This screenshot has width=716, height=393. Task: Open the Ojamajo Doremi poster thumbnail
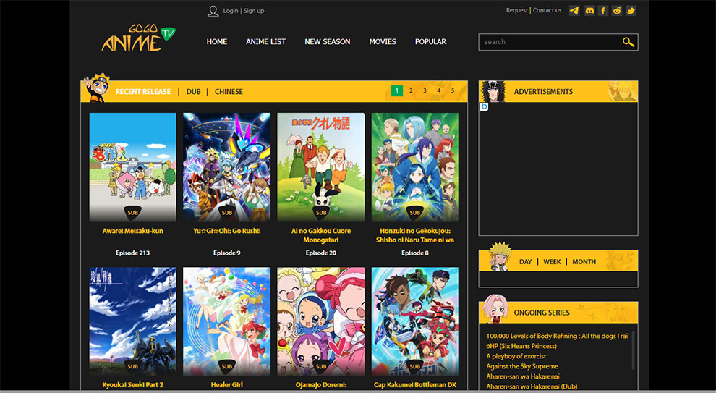pos(321,321)
